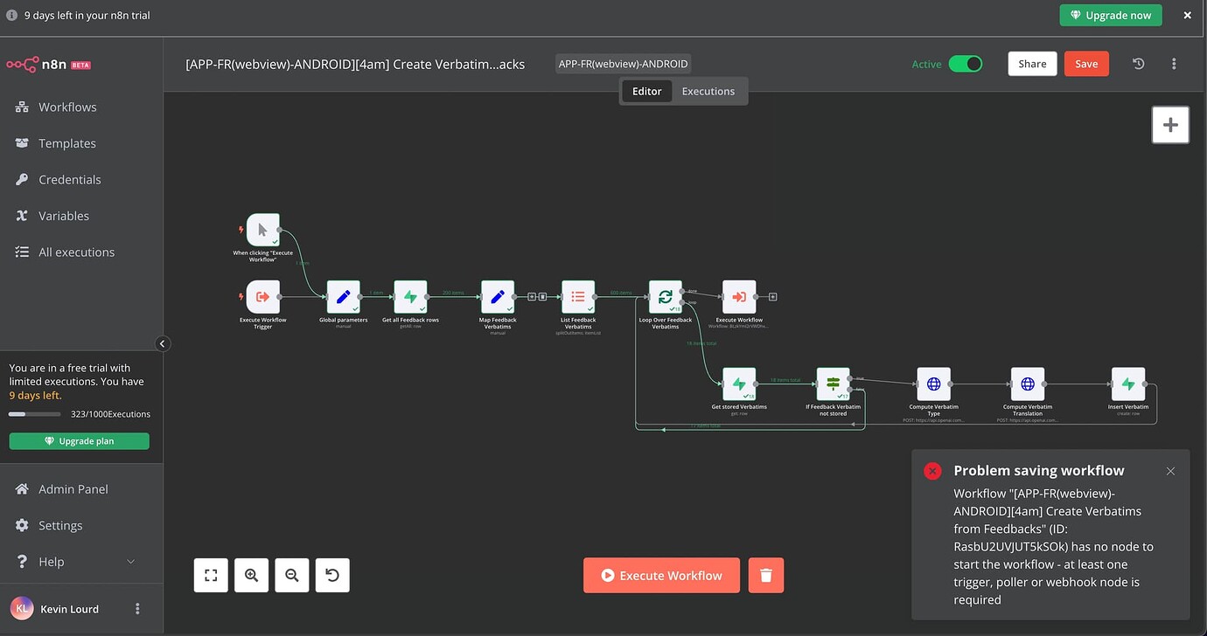1207x636 pixels.
Task: Switch to the Executions tab
Action: coord(708,91)
